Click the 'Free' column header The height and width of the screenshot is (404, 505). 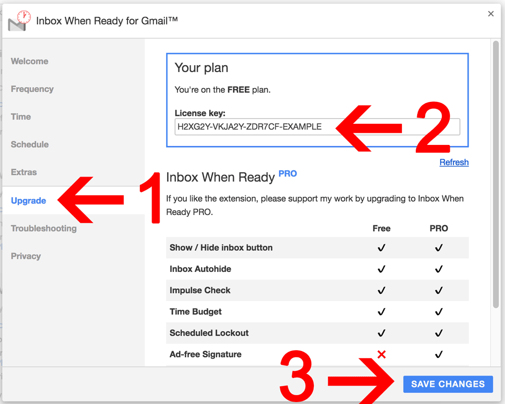click(x=381, y=228)
